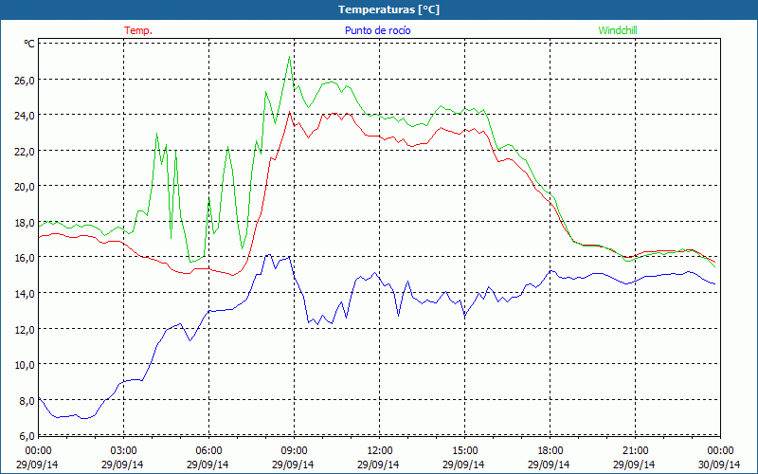758x474 pixels.
Task: Click the 20,0 y-axis value
Action: [x=25, y=186]
